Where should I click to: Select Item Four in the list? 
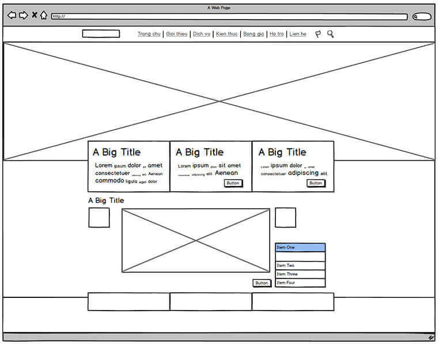coord(300,283)
